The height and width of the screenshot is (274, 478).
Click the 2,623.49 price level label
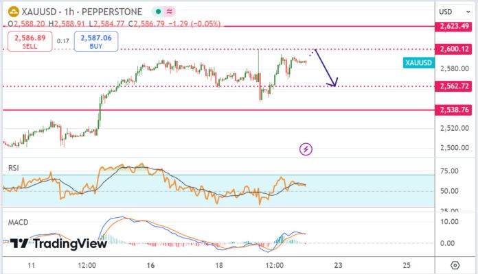pos(454,26)
